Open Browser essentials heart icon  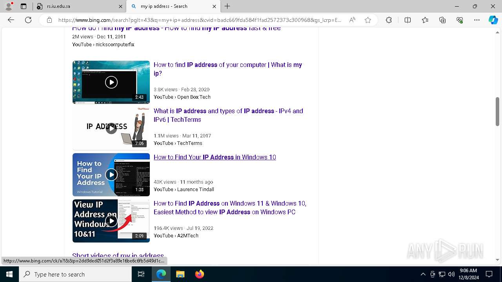pyautogui.click(x=460, y=20)
